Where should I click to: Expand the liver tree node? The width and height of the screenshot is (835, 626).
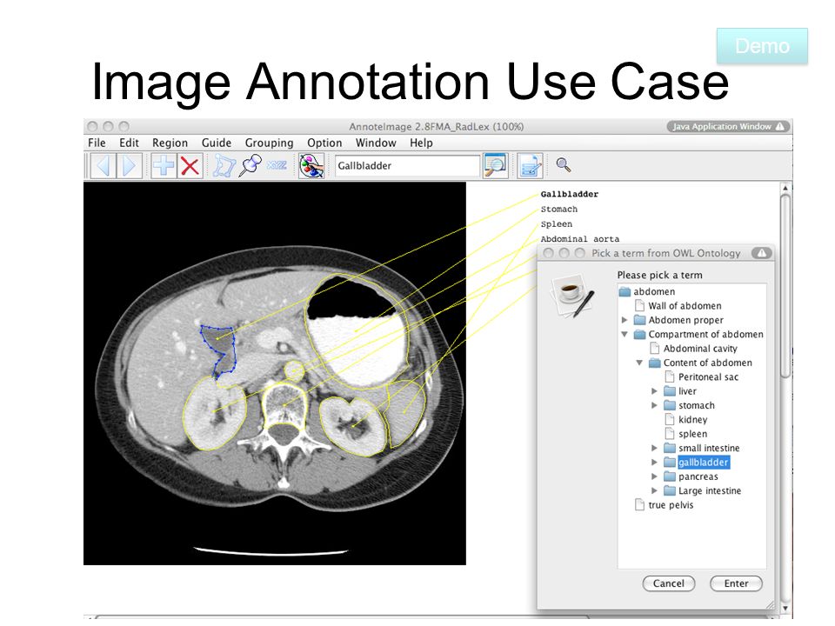pos(654,391)
